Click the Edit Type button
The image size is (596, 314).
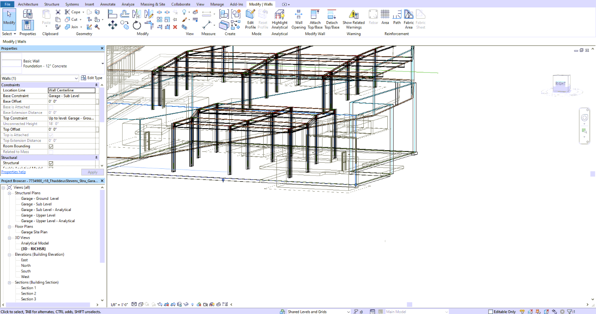[x=94, y=78]
